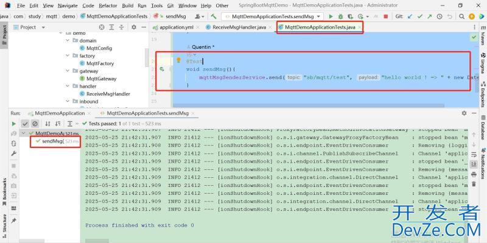Collapse the inbound folder in project tree
Viewport: 487px width, 243px height.
(x=68, y=102)
